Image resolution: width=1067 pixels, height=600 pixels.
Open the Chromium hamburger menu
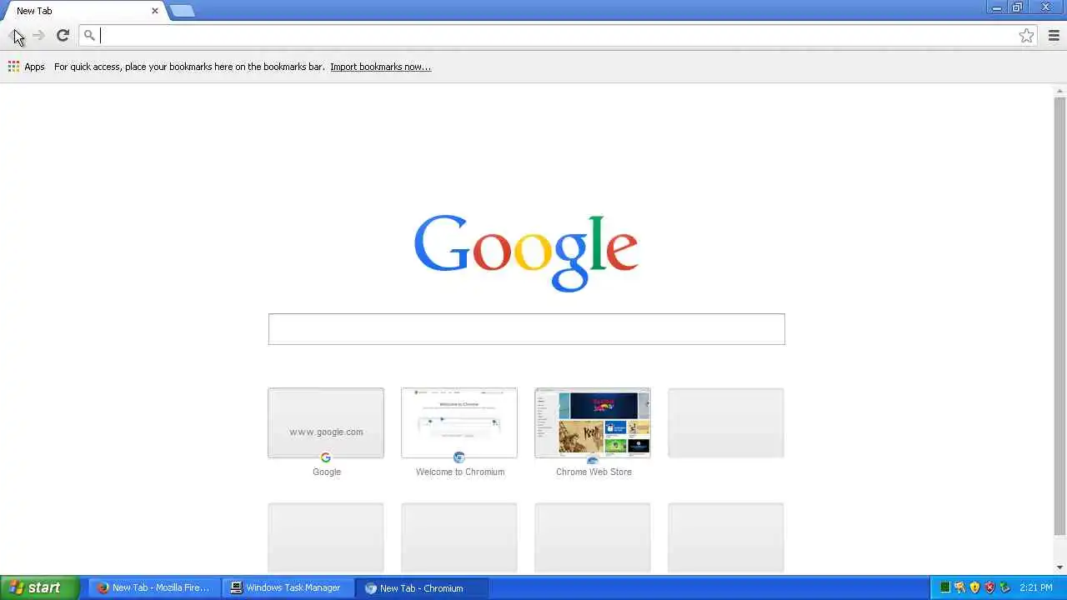pyautogui.click(x=1054, y=35)
